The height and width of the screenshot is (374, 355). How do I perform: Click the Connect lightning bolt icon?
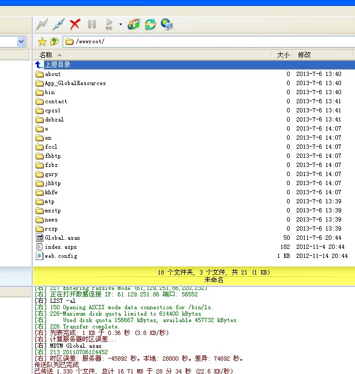(42, 24)
